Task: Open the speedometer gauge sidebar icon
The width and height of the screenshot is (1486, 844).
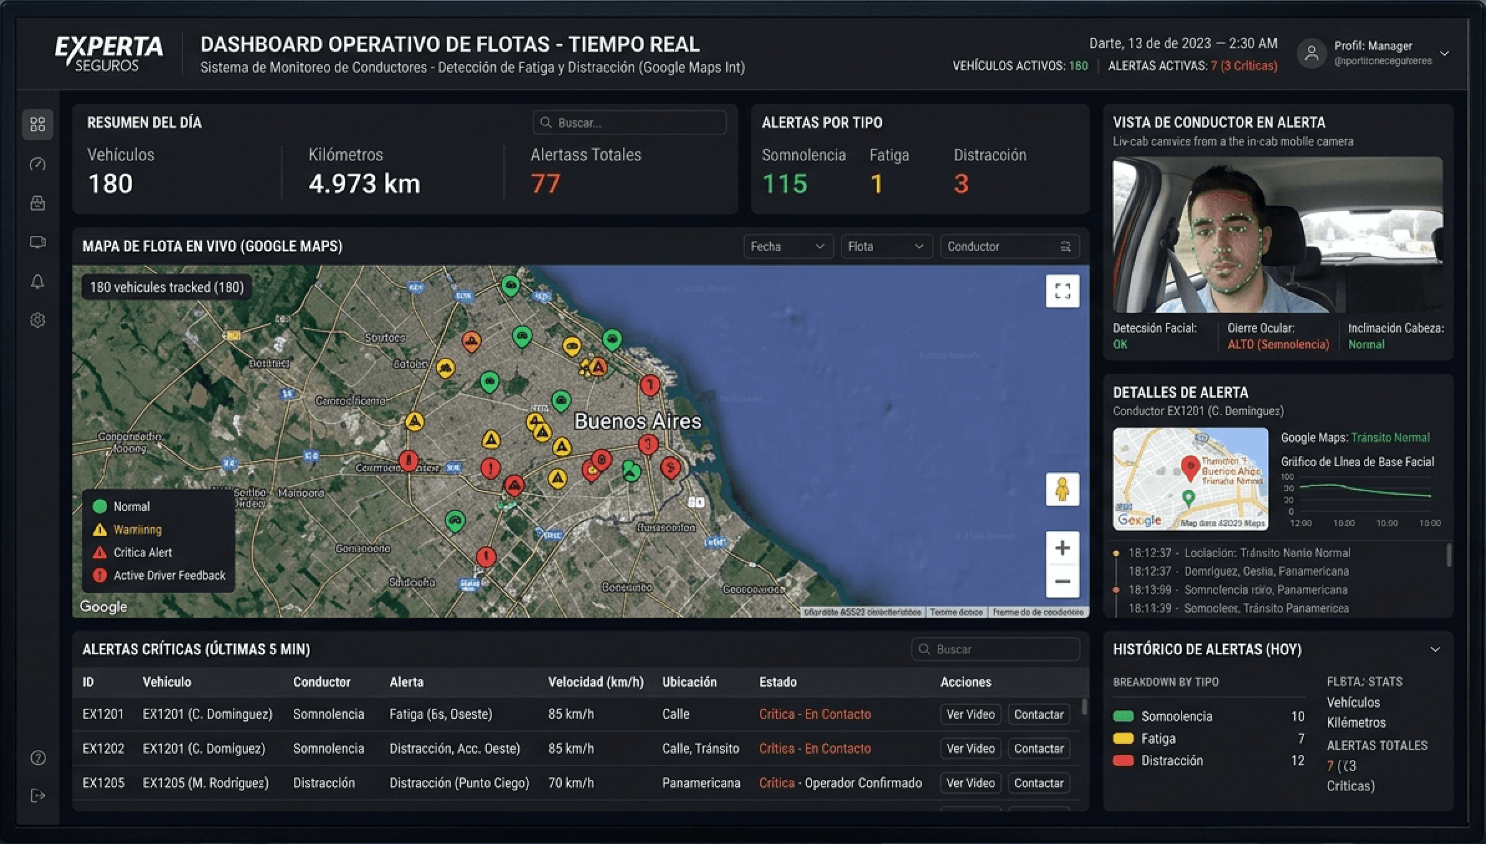Action: 38,164
